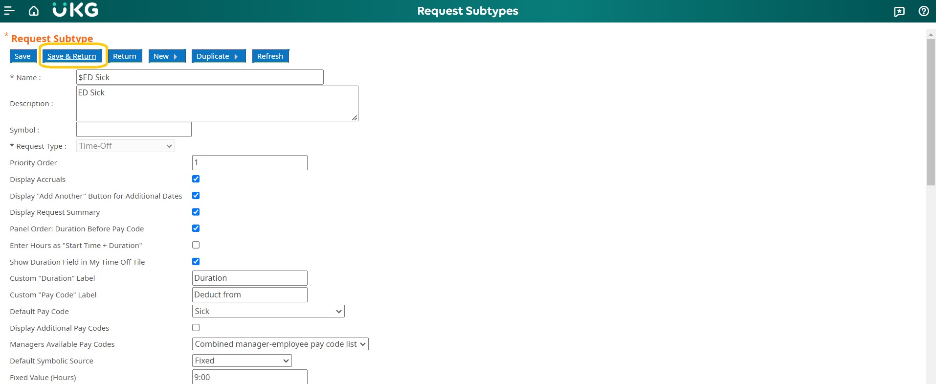This screenshot has width=936, height=384.
Task: Go to the Home page icon
Action: pos(34,11)
